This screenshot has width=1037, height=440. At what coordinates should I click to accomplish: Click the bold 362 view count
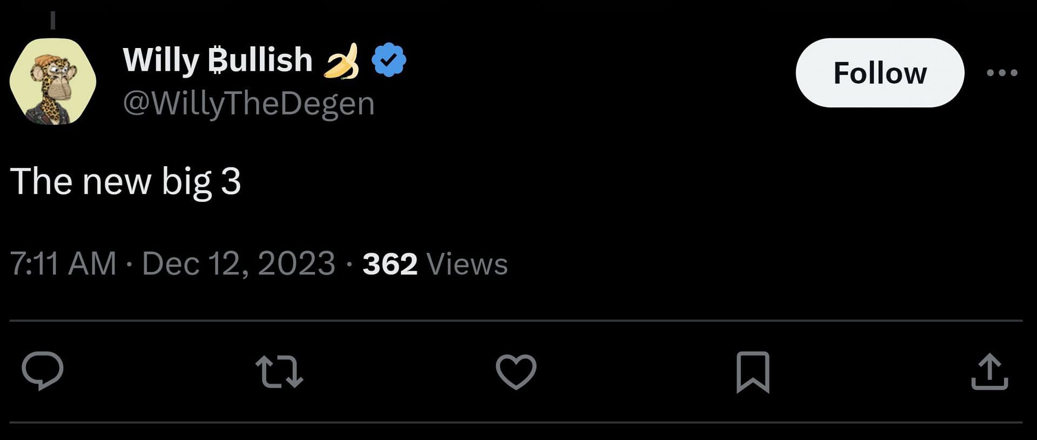390,264
